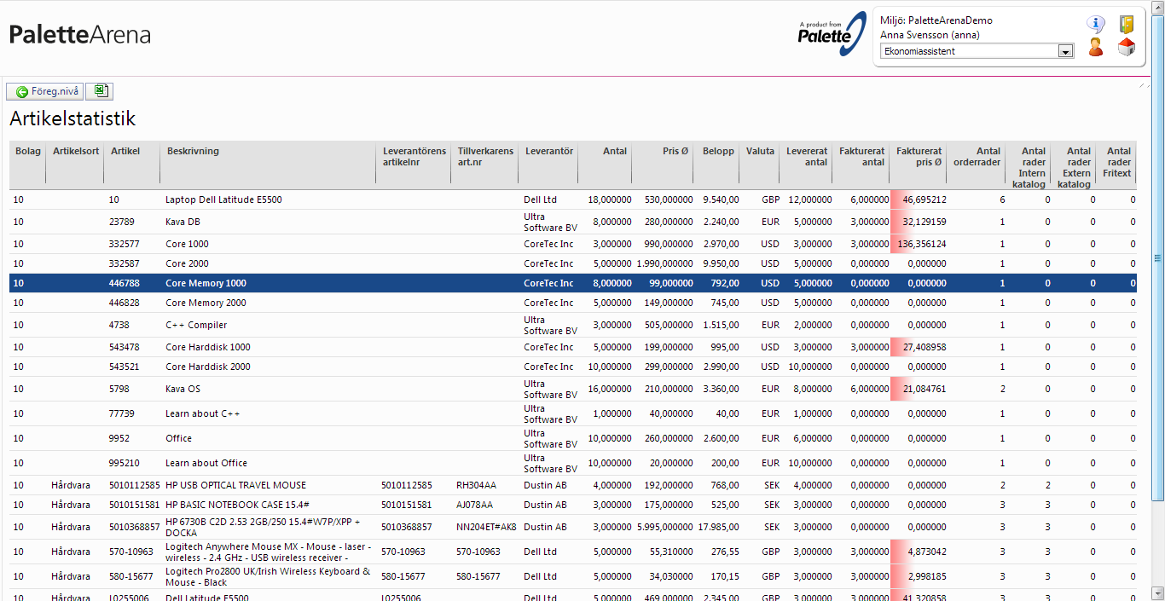
Task: Click the Learn about Office description
Action: [x=206, y=463]
